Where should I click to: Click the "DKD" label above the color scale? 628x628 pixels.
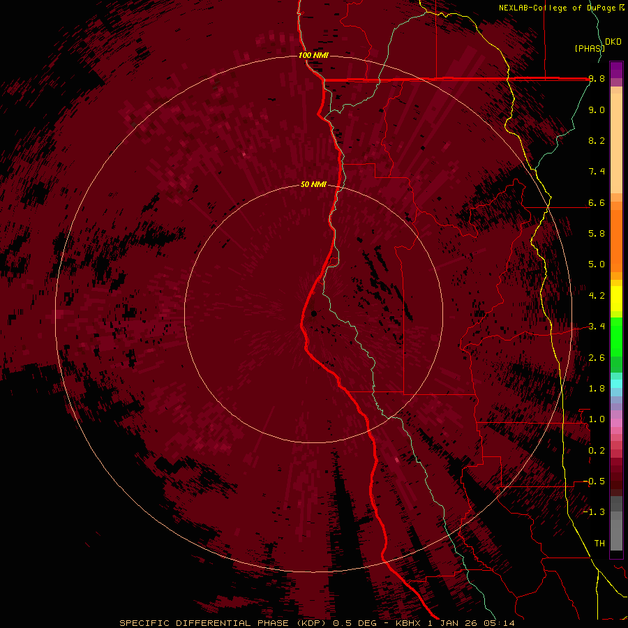tap(613, 42)
